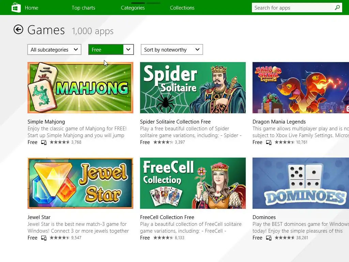
Task: Select the Spider Solitaire game thumbnail
Action: [x=193, y=88]
